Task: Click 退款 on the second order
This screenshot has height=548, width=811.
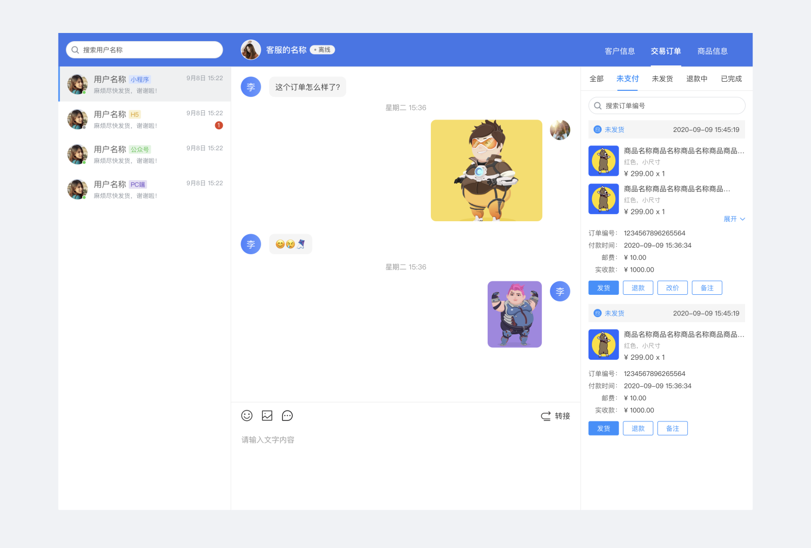Action: coord(638,428)
